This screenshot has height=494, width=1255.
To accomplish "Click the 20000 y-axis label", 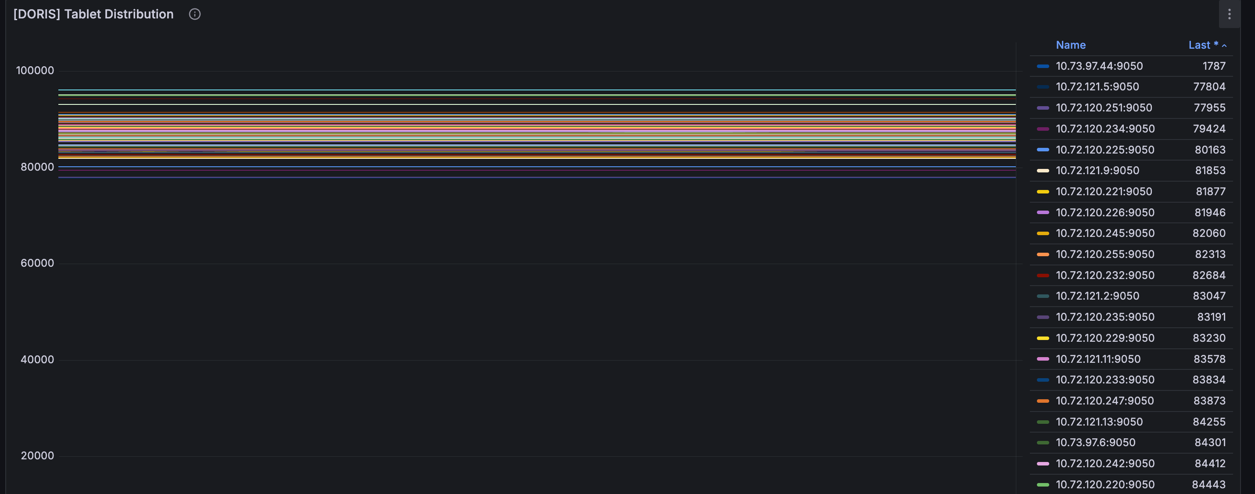I will pos(37,455).
